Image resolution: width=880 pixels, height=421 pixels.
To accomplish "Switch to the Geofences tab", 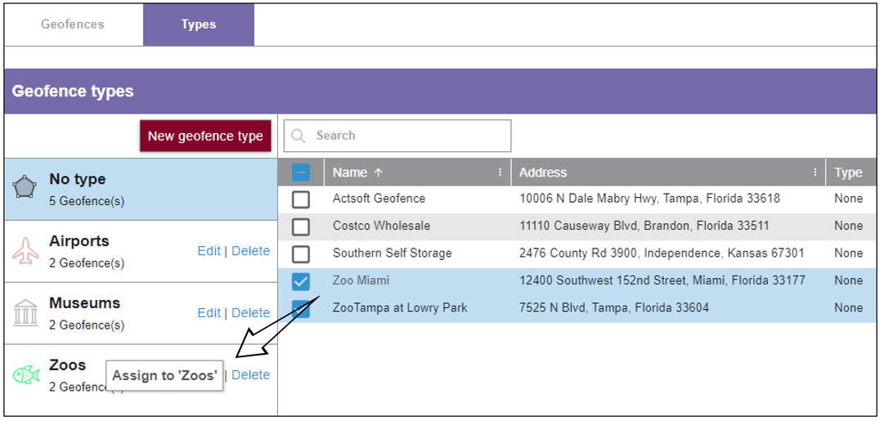I will tap(73, 25).
